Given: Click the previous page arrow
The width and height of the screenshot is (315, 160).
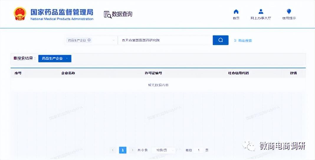Looking at the screenshot, I should tap(113, 150).
